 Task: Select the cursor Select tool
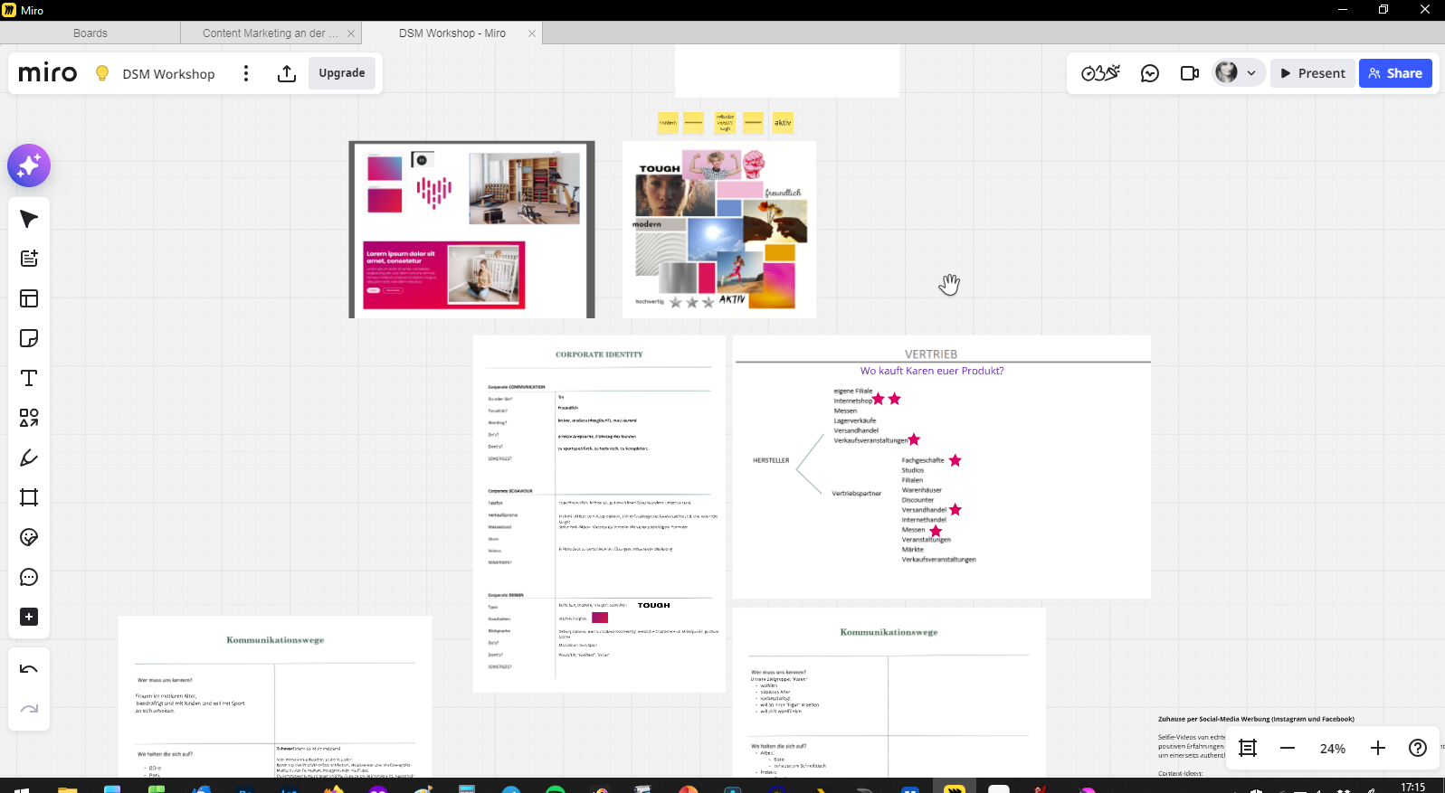[x=29, y=219]
